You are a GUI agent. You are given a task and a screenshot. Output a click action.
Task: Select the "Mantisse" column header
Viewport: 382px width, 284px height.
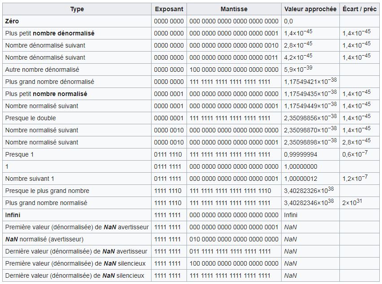234,9
